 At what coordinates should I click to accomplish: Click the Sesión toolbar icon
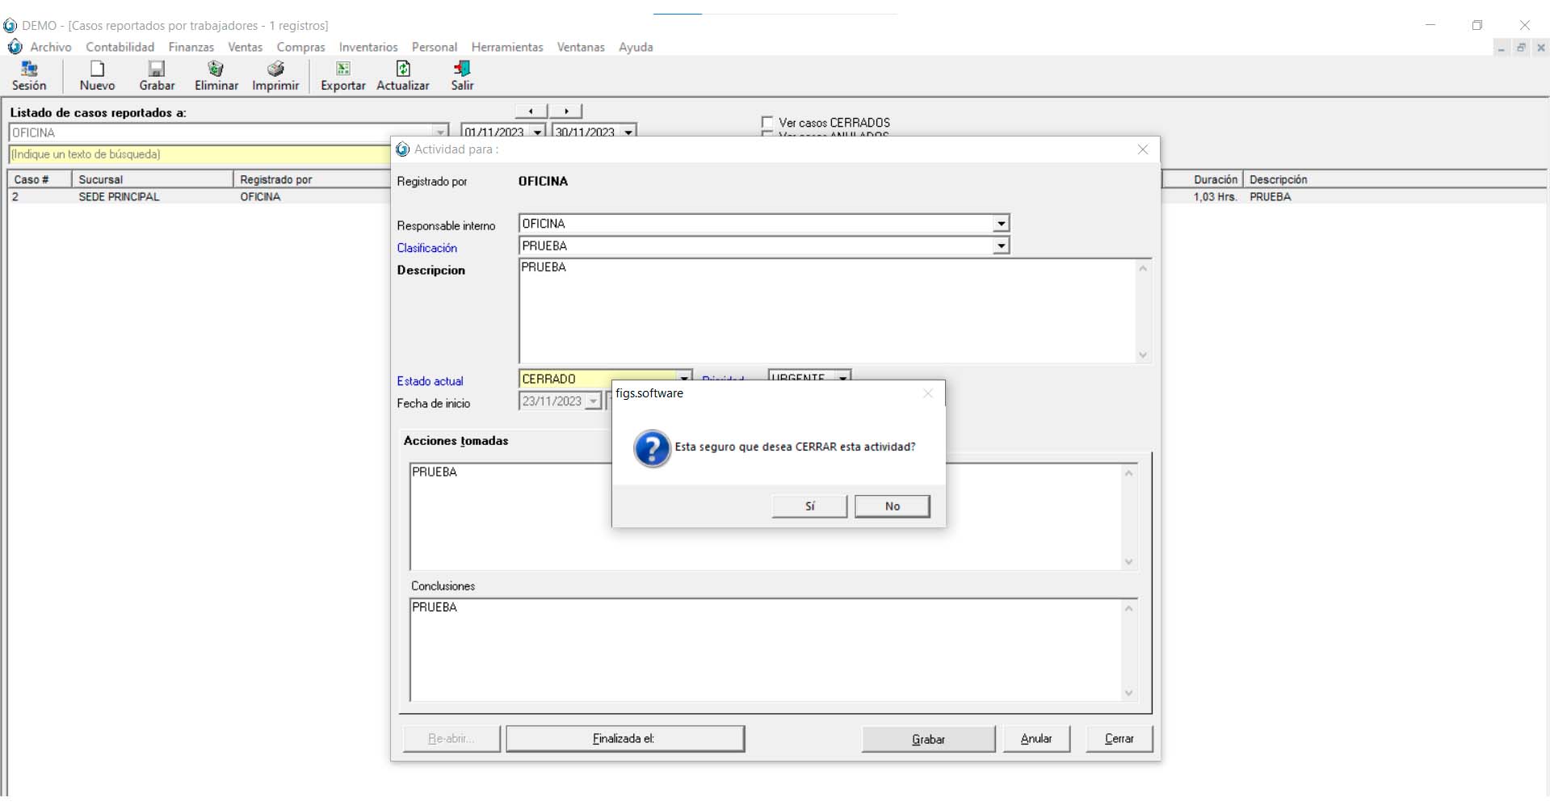[29, 69]
